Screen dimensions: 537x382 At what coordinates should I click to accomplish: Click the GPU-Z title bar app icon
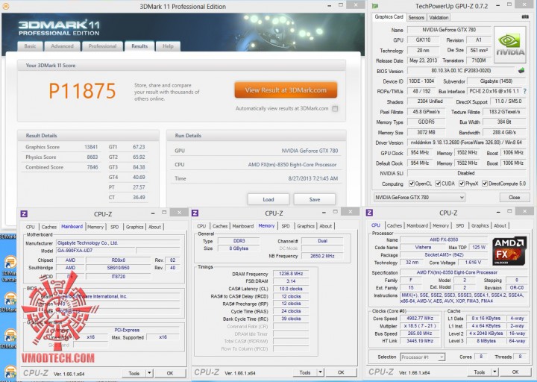click(375, 6)
